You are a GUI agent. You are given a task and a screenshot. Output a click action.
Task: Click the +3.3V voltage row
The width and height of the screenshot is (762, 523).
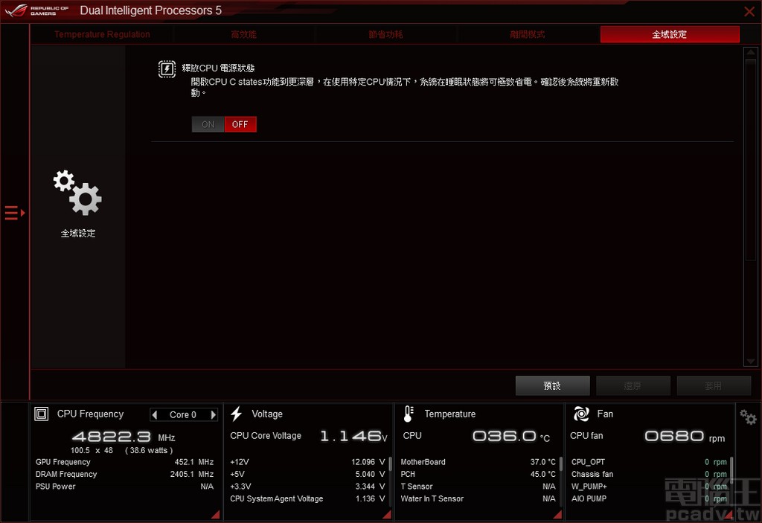[x=307, y=486]
